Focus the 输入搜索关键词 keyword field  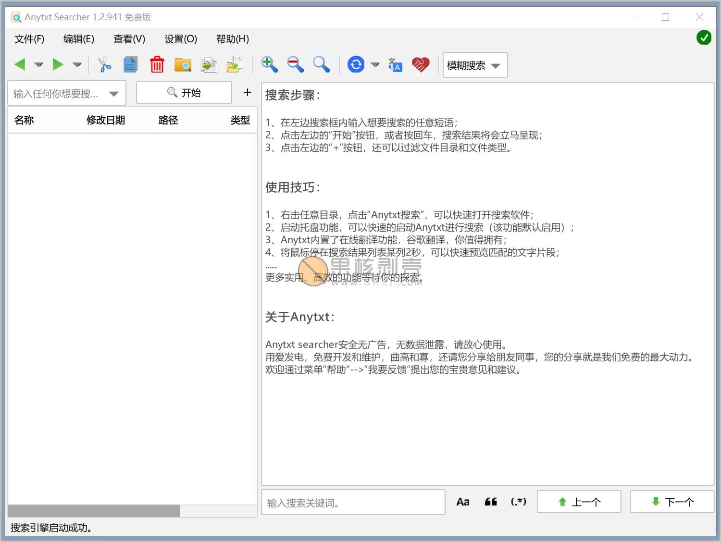[353, 503]
